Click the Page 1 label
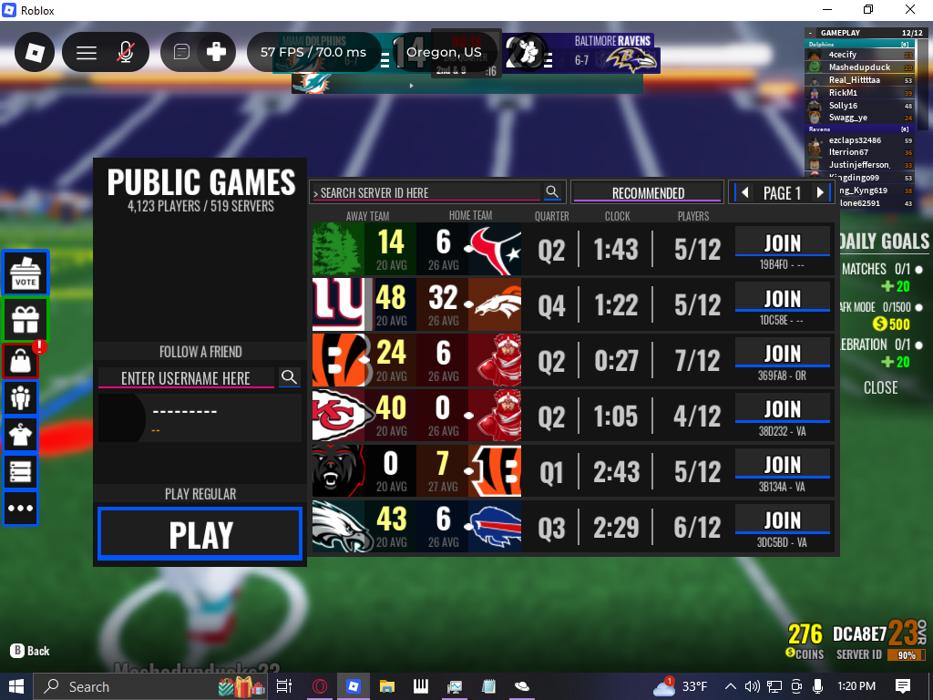Screen dimensions: 933x700 [782, 193]
